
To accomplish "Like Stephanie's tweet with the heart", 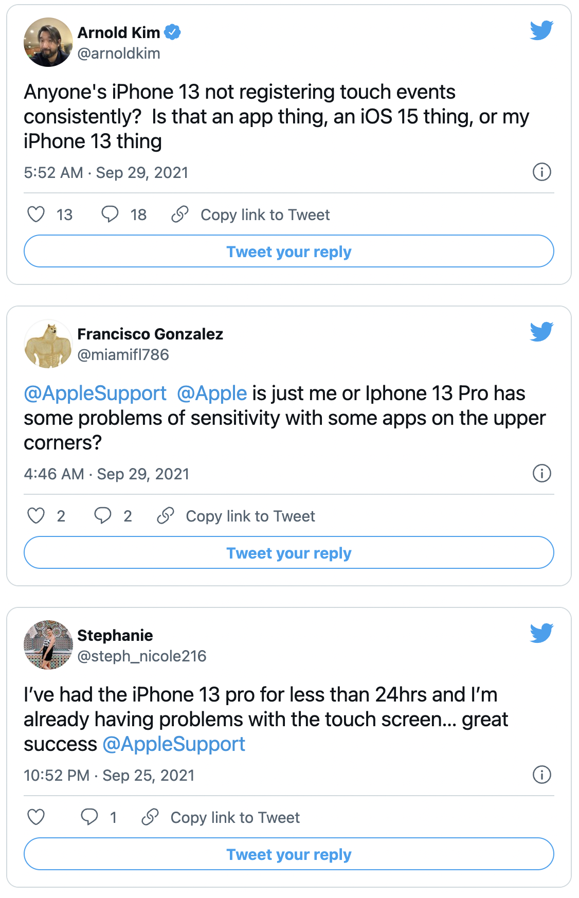I will coord(36,817).
